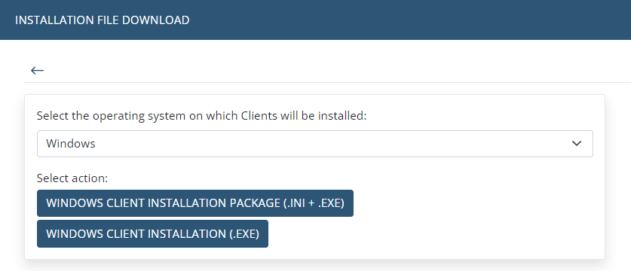Toggle the Windows dropdown list open
This screenshot has width=631, height=271.
314,144
